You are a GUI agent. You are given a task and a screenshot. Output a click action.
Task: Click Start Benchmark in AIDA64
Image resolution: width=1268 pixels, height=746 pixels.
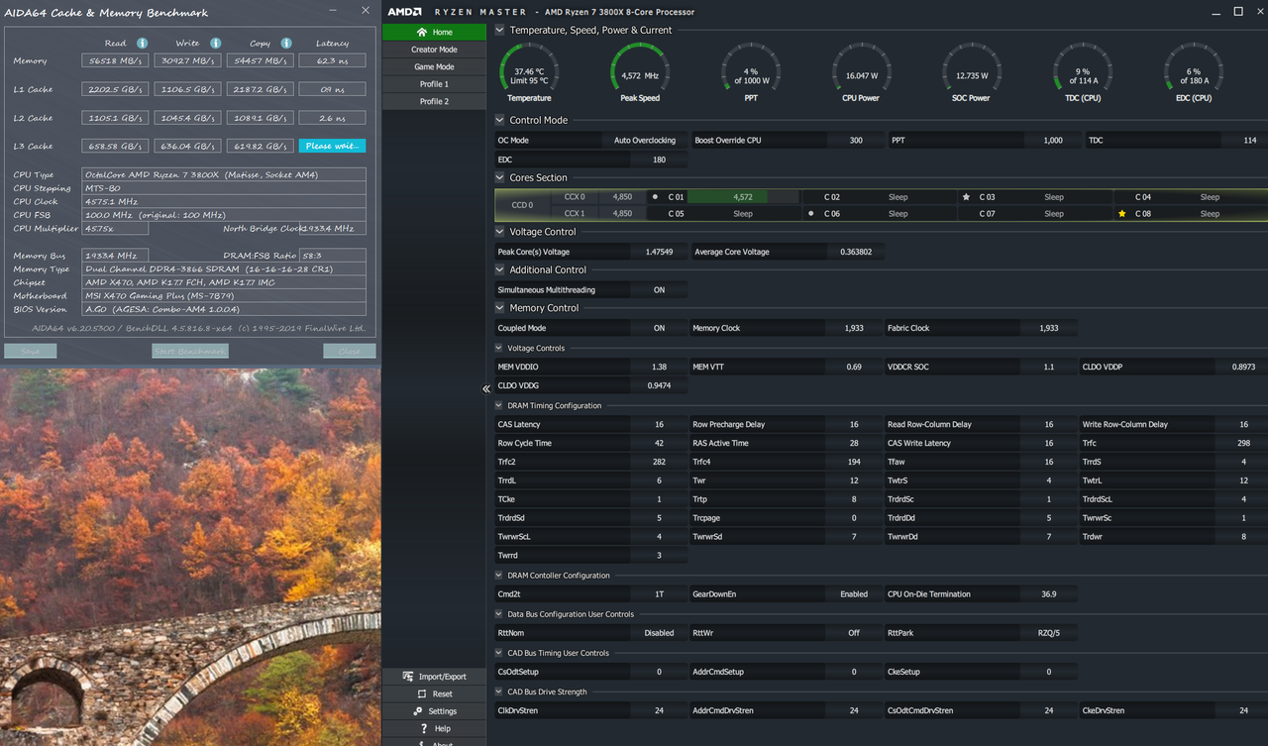point(189,351)
